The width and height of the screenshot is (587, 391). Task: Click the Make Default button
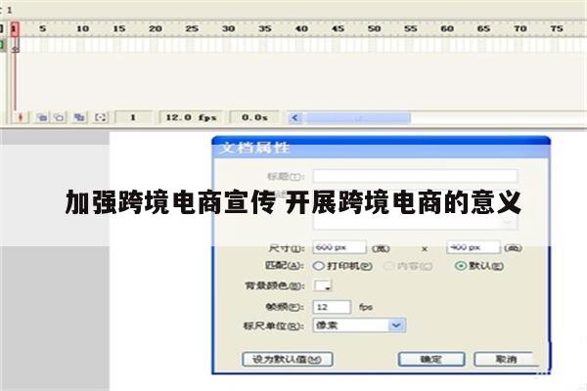point(287,359)
